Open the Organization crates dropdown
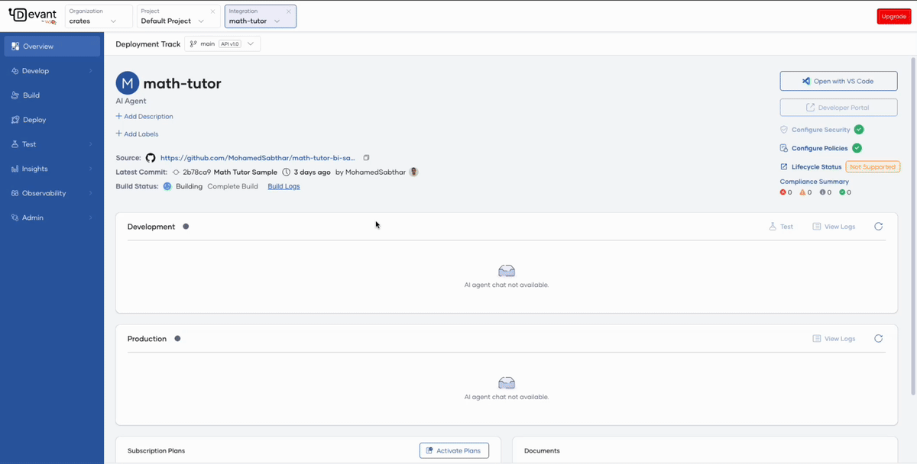This screenshot has width=917, height=464. 99,16
